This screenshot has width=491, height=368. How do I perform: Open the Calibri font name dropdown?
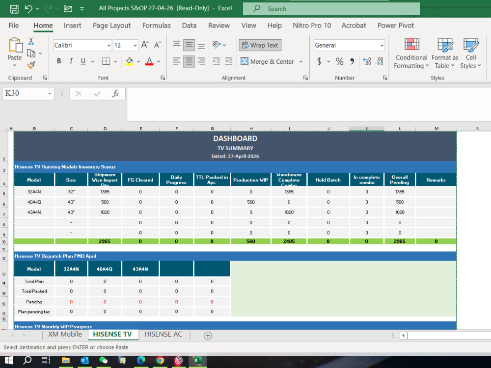(109, 45)
